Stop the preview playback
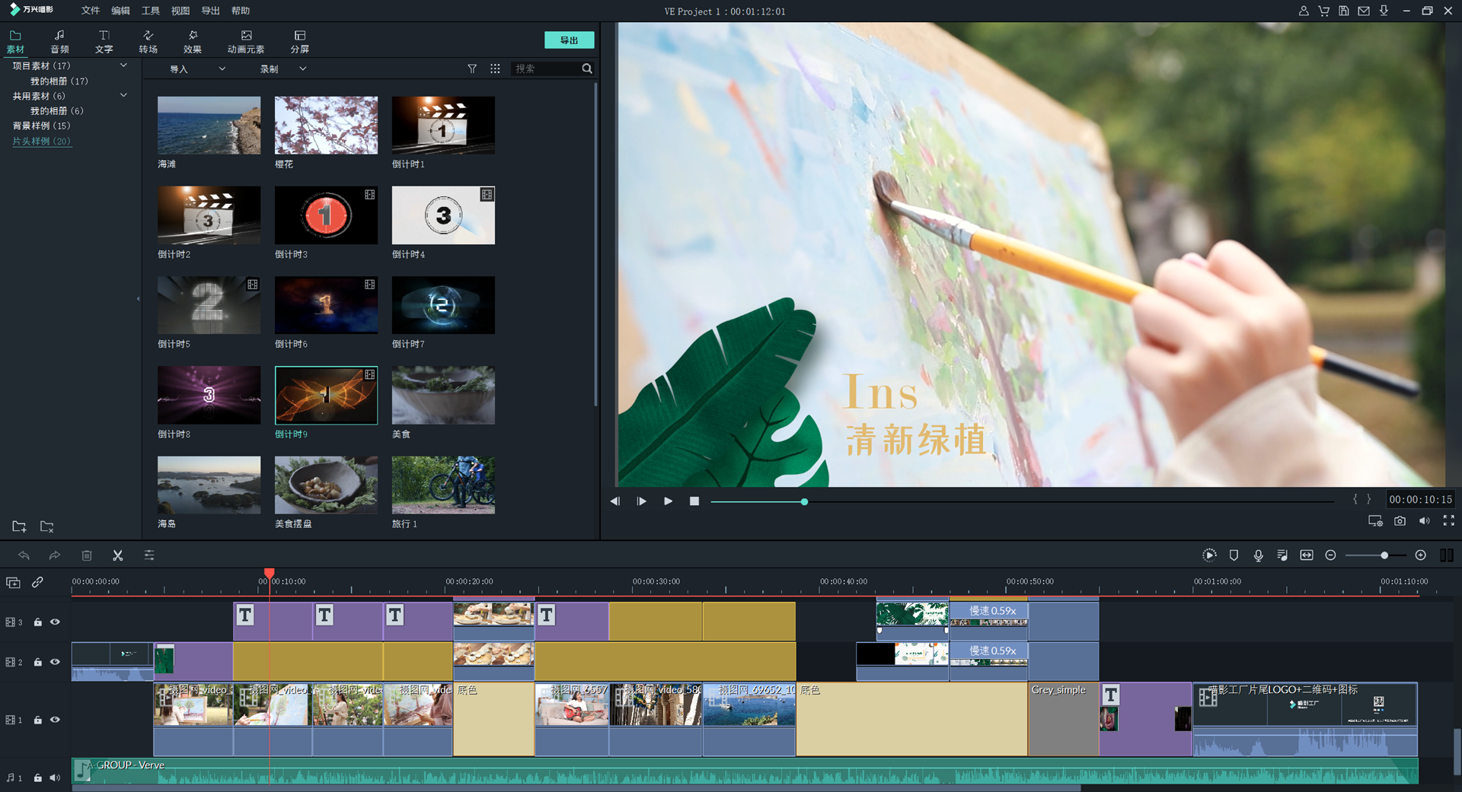Viewport: 1462px width, 792px height. pyautogui.click(x=694, y=501)
